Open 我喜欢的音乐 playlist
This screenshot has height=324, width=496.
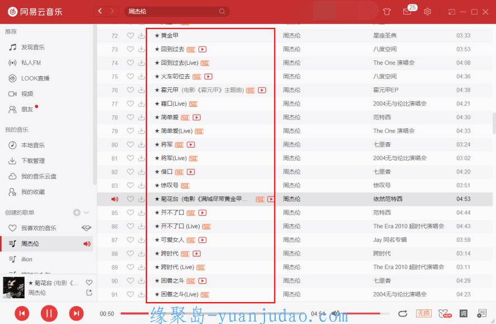[32, 228]
